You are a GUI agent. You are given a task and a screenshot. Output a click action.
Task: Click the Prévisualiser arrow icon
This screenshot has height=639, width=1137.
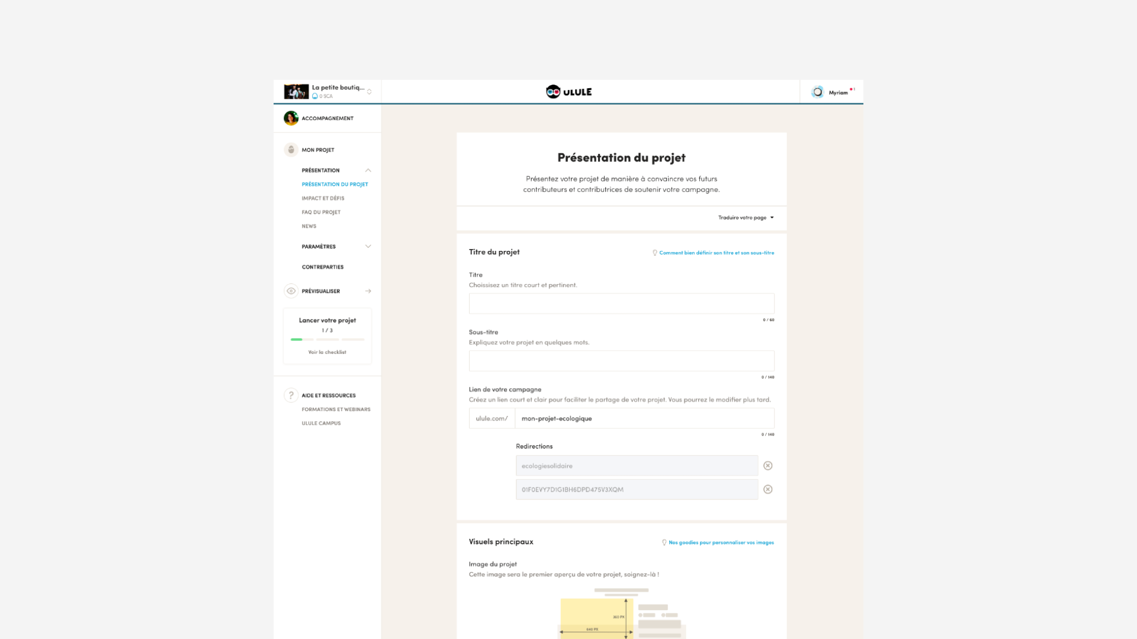368,291
